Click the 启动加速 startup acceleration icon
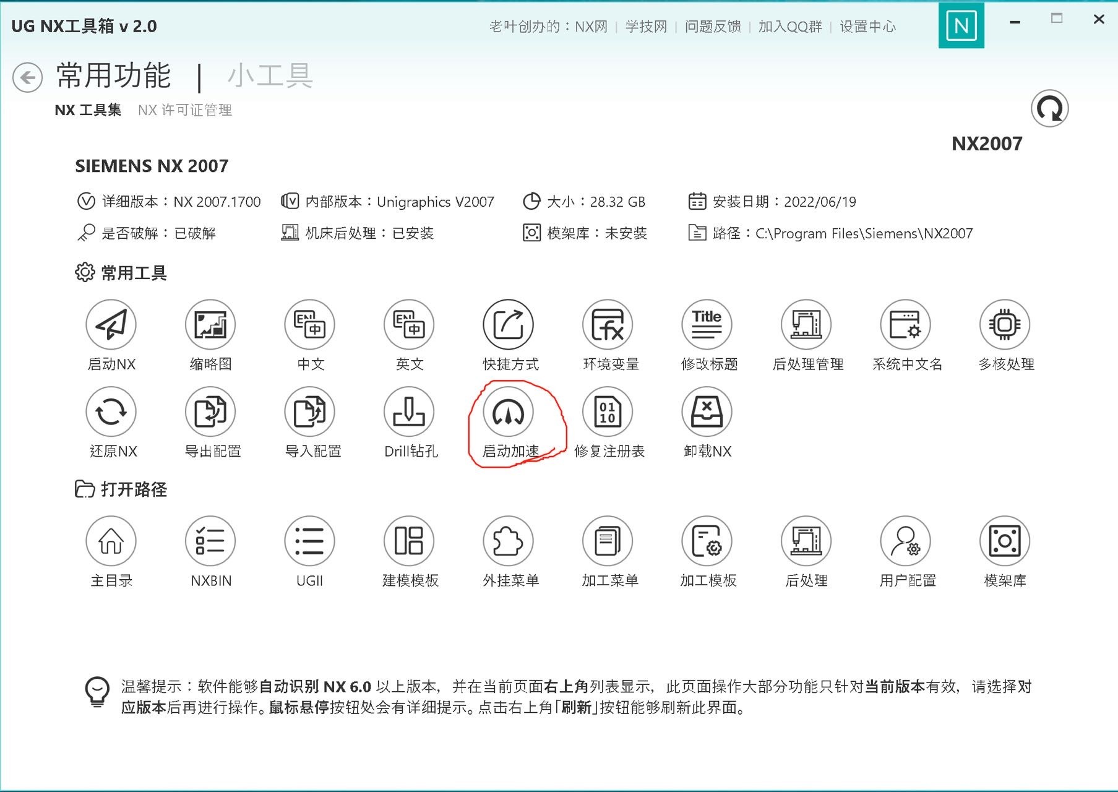Image resolution: width=1118 pixels, height=792 pixels. (509, 412)
